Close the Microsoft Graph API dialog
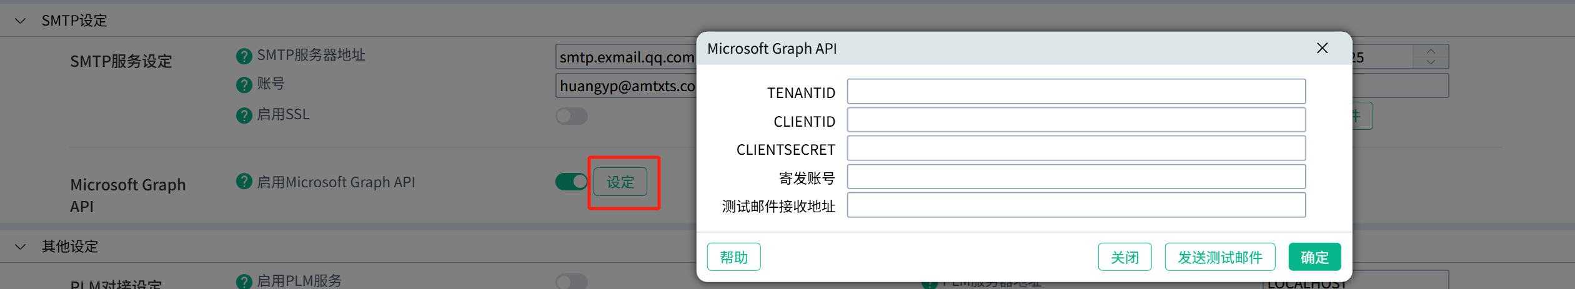This screenshot has height=289, width=1575. click(x=1322, y=48)
